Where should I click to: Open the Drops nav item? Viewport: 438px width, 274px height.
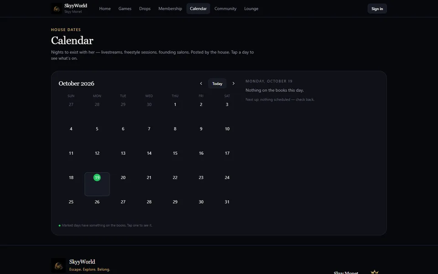145,9
